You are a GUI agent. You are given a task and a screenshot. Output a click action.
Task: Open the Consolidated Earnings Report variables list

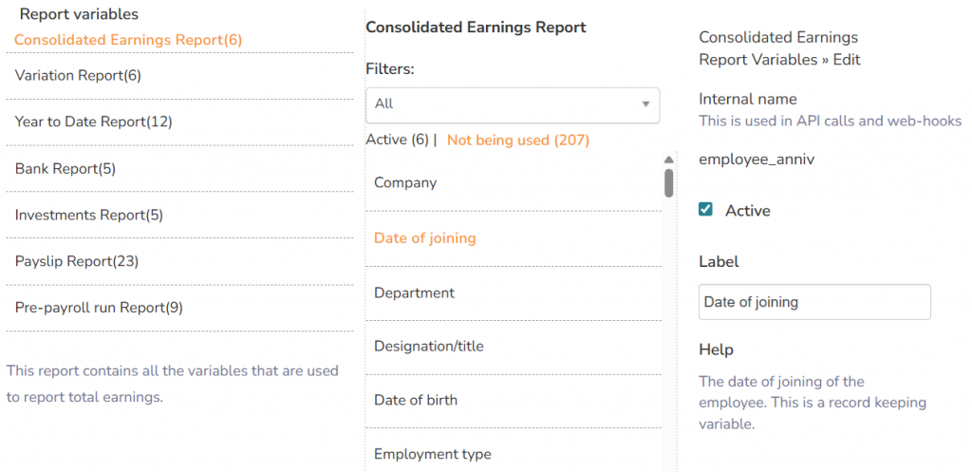(128, 40)
